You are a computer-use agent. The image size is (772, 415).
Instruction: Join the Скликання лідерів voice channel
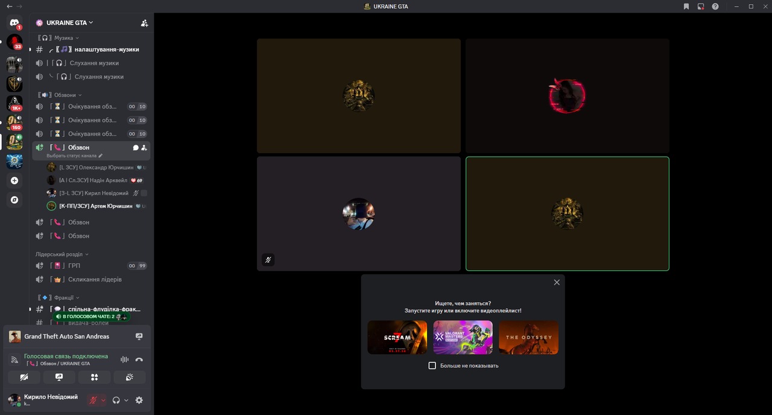(x=91, y=279)
